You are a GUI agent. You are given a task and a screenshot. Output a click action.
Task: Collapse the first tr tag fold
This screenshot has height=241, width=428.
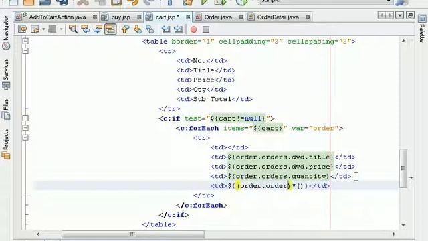(x=25, y=51)
